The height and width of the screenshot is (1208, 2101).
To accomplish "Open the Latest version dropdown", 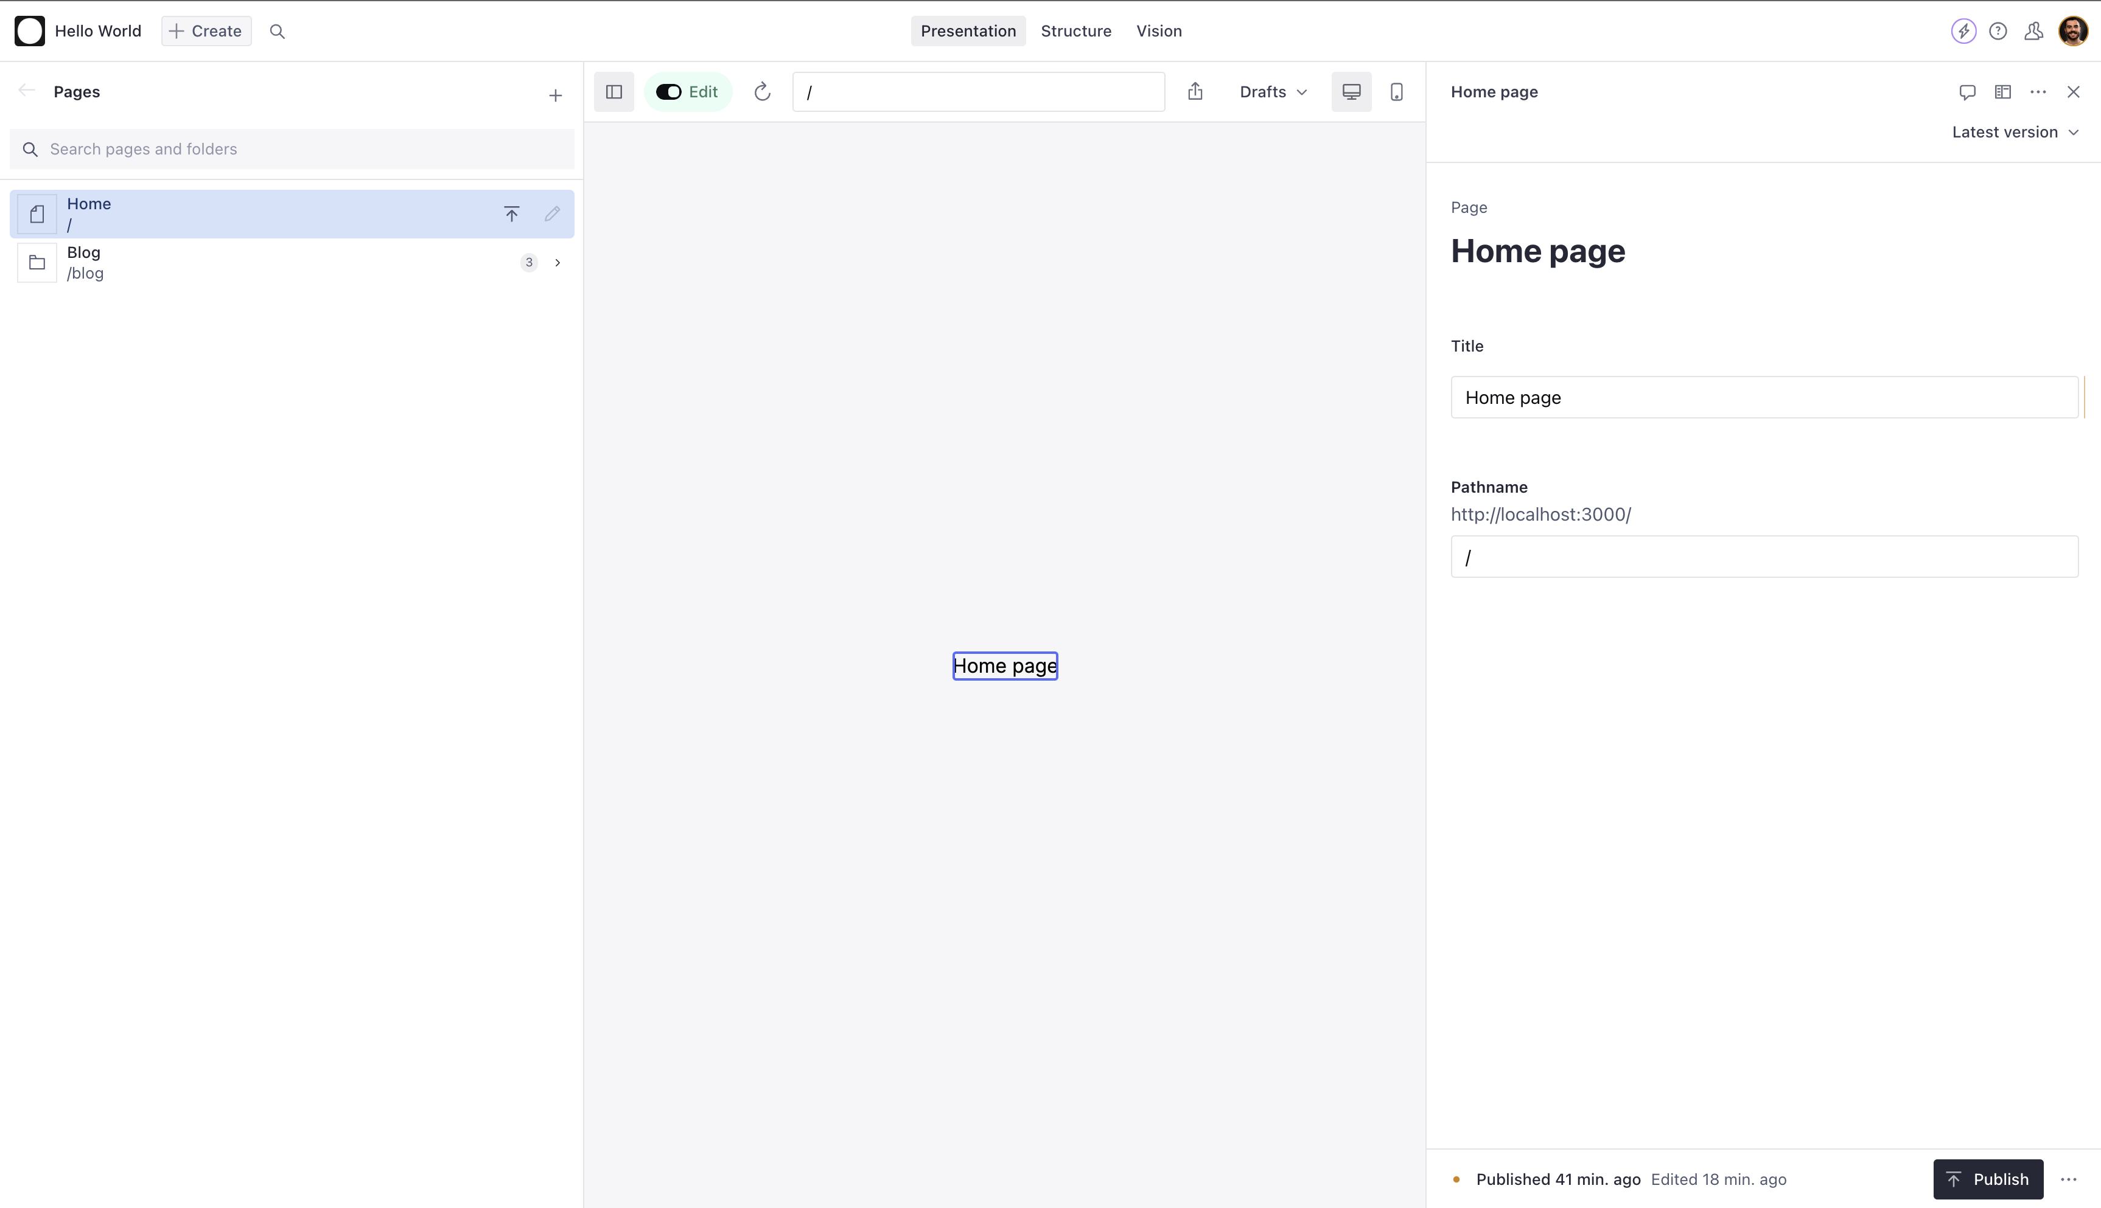I will (2015, 132).
